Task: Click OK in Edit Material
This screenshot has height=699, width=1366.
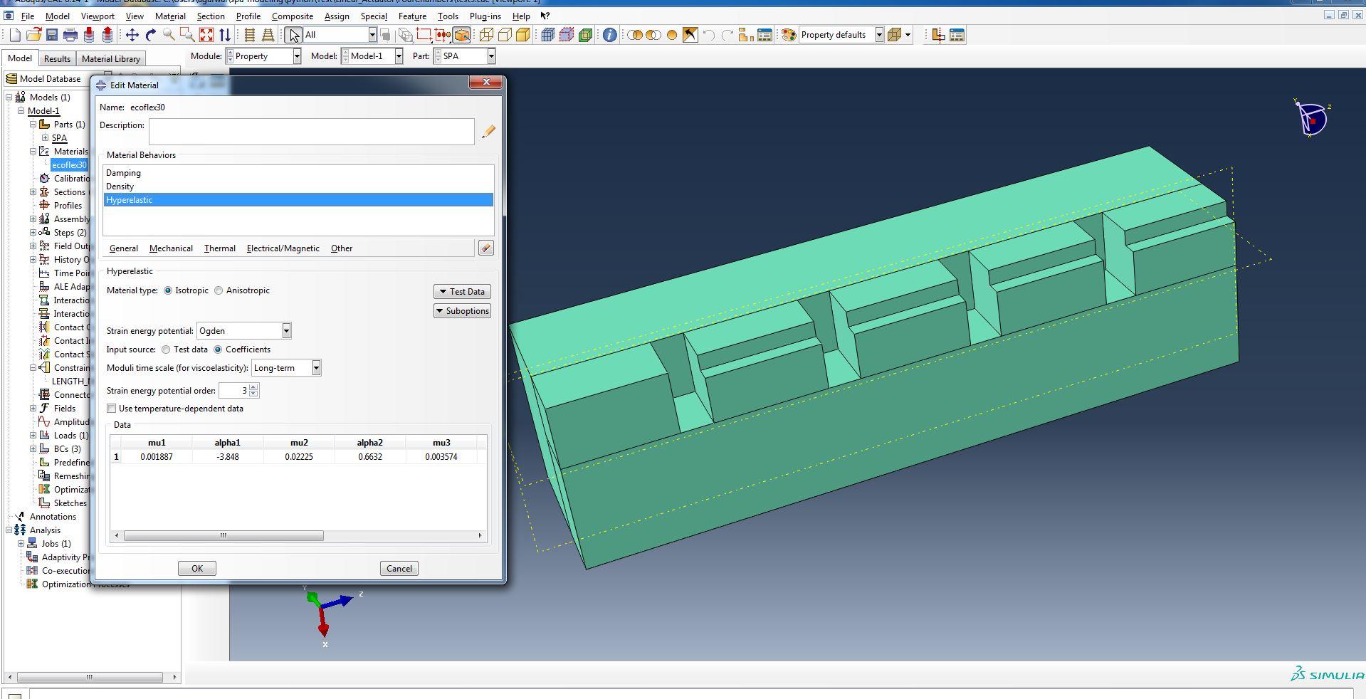Action: [x=197, y=569]
